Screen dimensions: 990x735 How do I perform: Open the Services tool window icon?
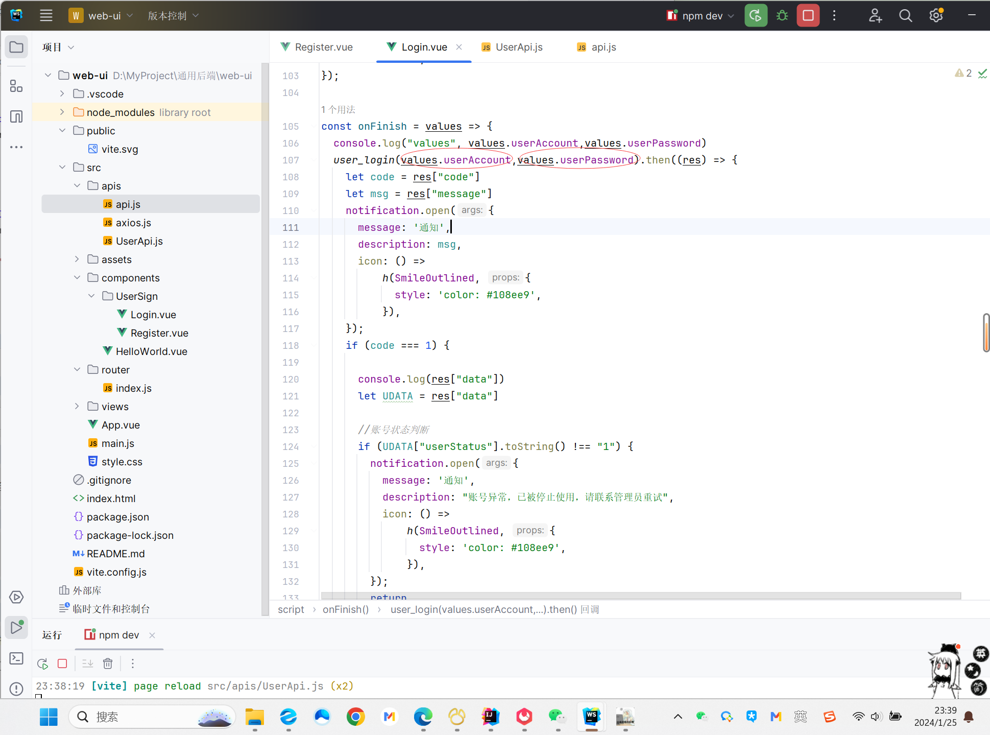(x=16, y=597)
